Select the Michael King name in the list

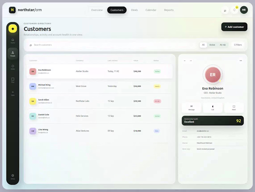44,85
